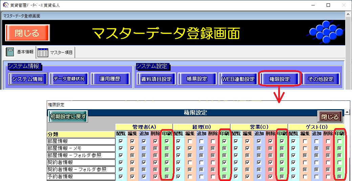
Task: Uncheck 印刷 for 管理者(A) in the 部屋情報 row
Action: [x=167, y=141]
